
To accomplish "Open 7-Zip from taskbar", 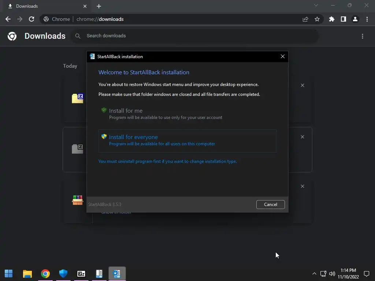I will click(81, 274).
